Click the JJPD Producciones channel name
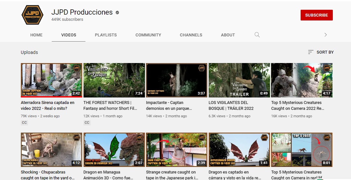 (x=82, y=12)
